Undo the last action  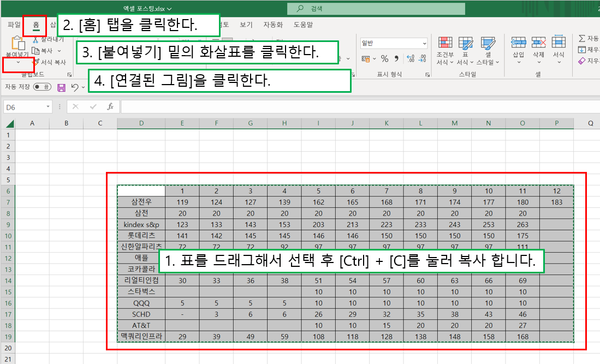click(x=75, y=87)
